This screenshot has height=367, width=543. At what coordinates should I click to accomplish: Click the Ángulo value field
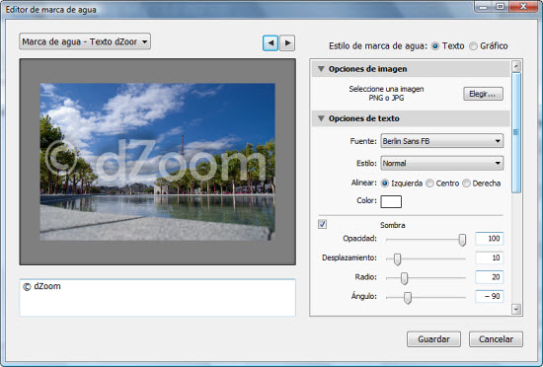[x=489, y=296]
